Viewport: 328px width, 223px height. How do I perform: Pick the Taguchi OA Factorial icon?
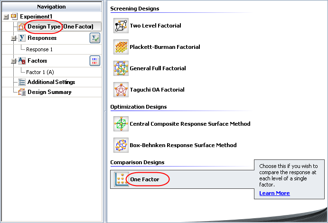pos(121,90)
